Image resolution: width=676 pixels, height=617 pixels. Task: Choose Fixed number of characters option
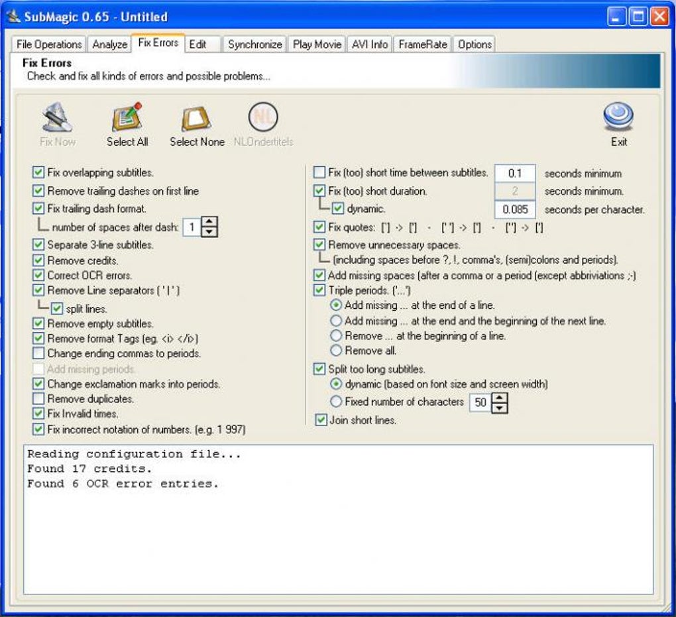336,402
